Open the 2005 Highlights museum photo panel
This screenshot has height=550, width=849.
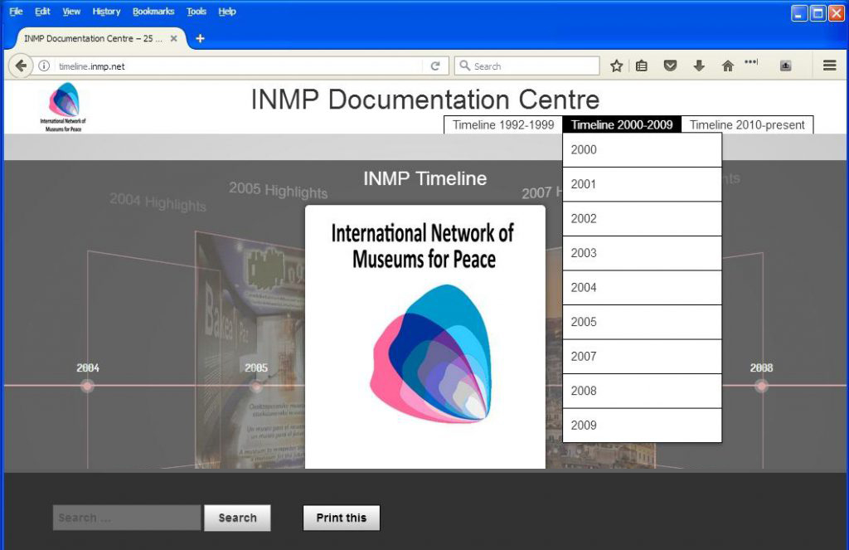click(x=250, y=350)
